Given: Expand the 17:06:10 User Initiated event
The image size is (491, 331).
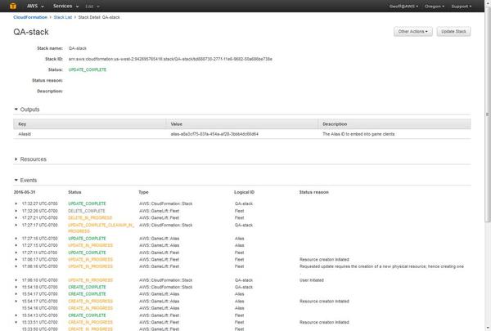Looking at the screenshot, I should point(16,280).
